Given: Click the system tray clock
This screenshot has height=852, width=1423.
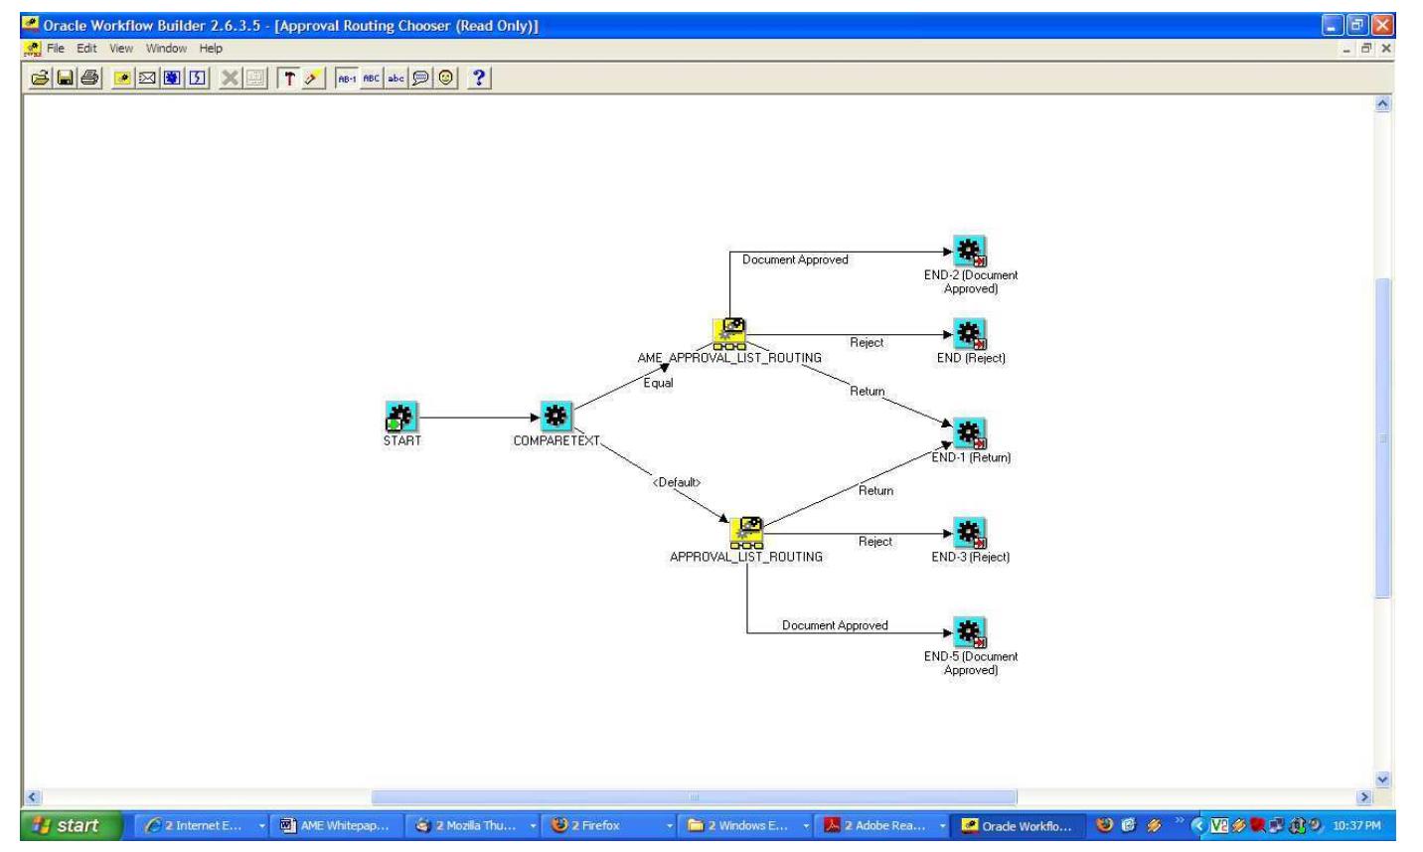Looking at the screenshot, I should tap(1355, 826).
